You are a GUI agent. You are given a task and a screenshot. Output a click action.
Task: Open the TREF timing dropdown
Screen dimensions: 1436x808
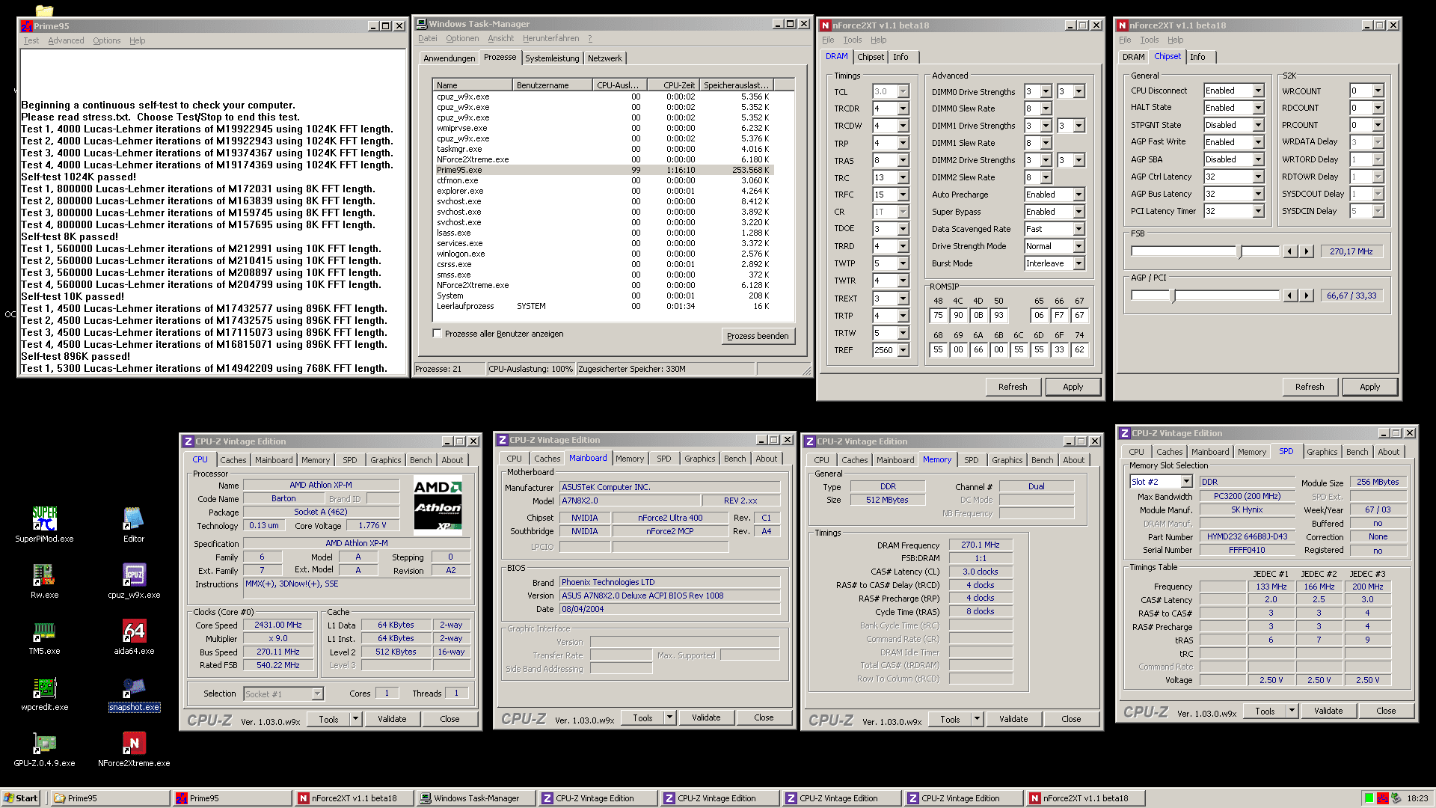click(x=903, y=350)
